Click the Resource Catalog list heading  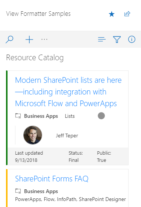pyautogui.click(x=35, y=58)
